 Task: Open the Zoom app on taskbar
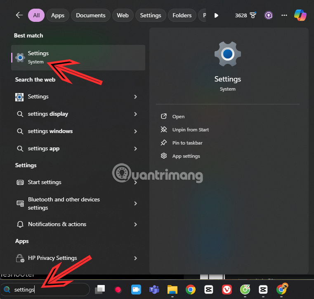tap(136, 290)
